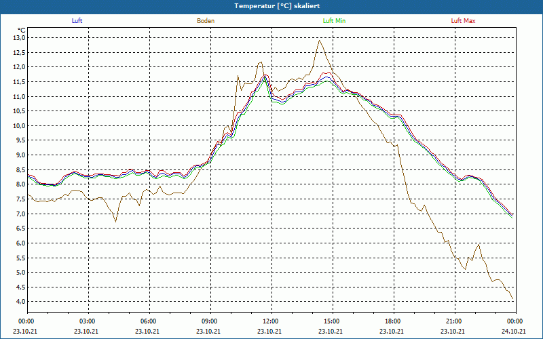This screenshot has width=543, height=339.
Task: Click the 'Luft Min' legend label
Action: pyautogui.click(x=334, y=21)
